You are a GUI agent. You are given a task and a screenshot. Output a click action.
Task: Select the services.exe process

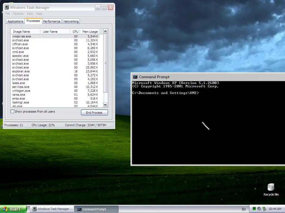coord(55,87)
